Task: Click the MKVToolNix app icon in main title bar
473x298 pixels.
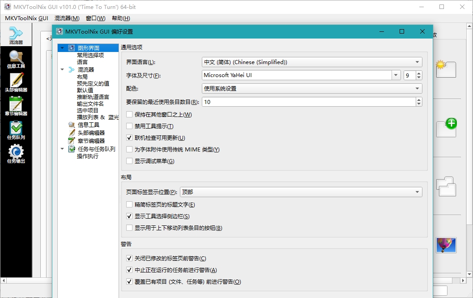Action: 7,7
